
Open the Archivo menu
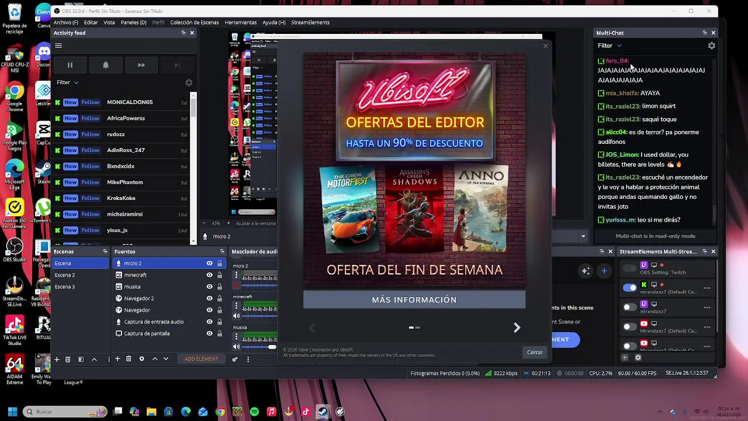pos(66,22)
